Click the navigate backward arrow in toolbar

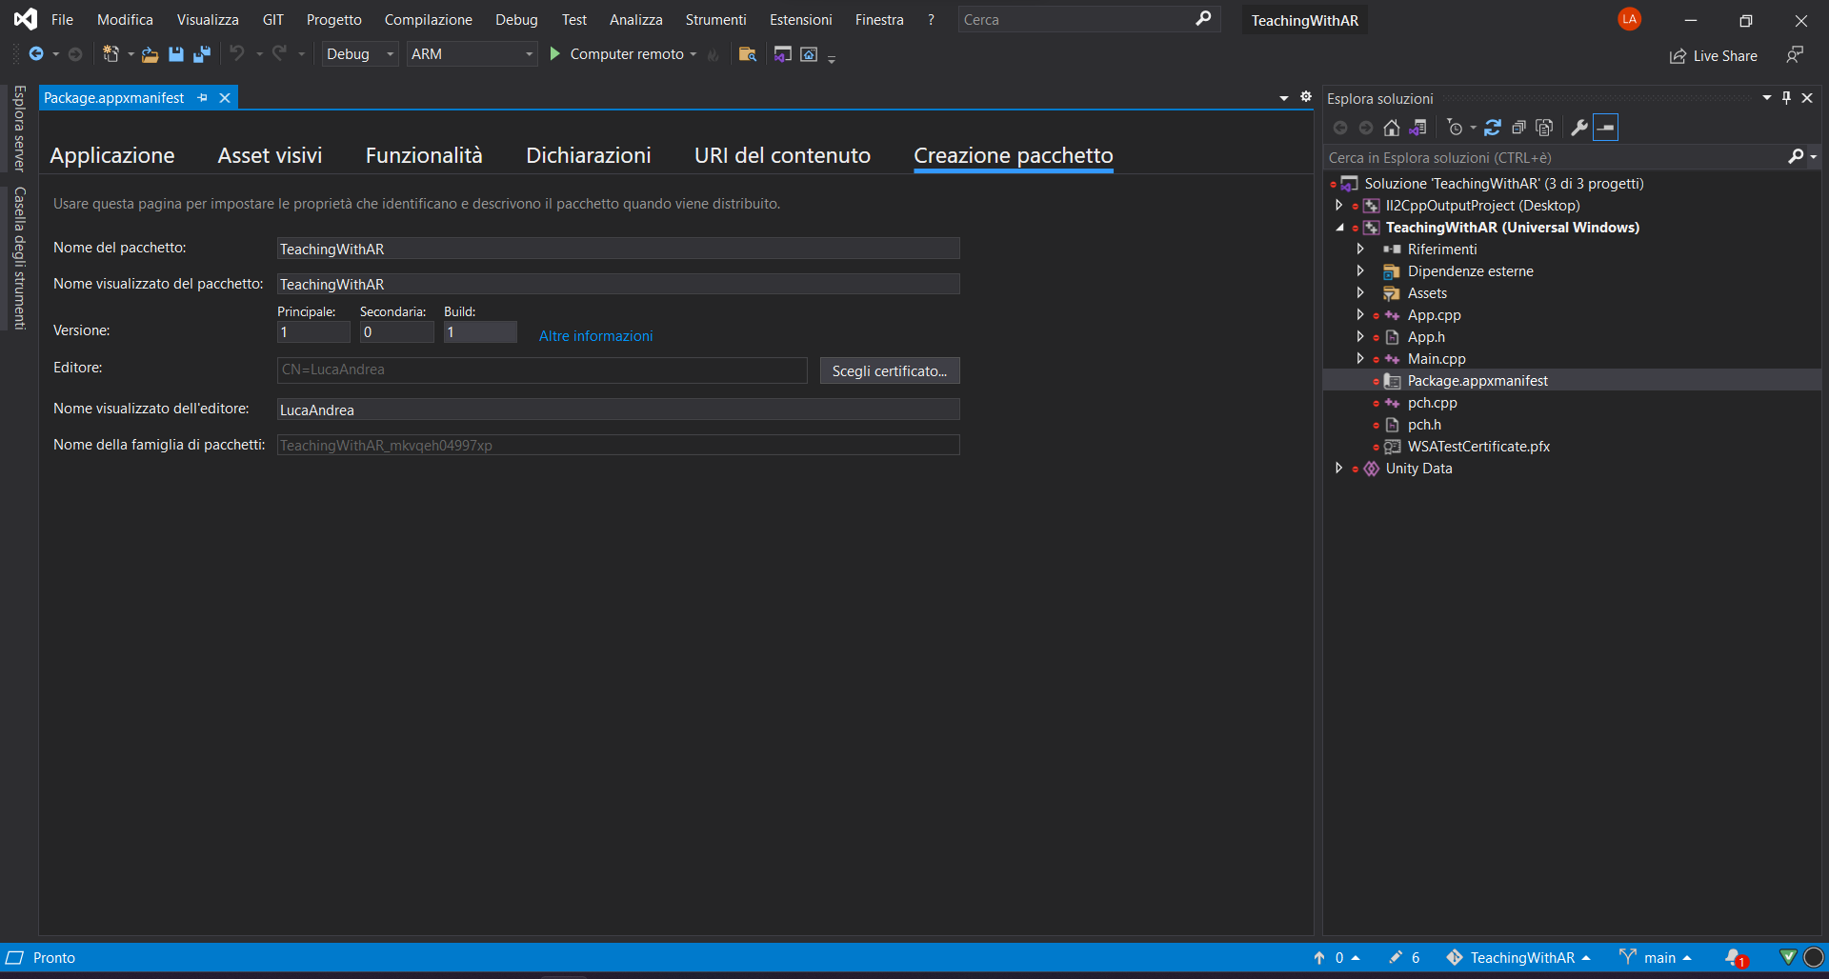36,54
